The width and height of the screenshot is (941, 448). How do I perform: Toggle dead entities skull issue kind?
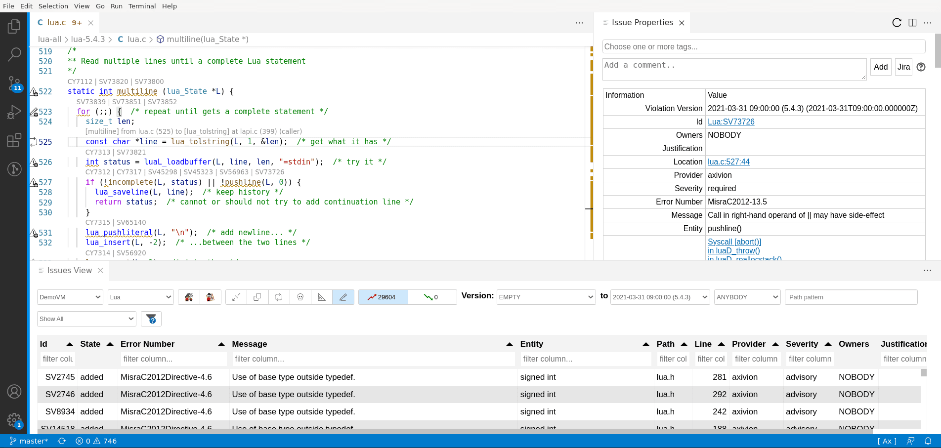[x=300, y=297]
